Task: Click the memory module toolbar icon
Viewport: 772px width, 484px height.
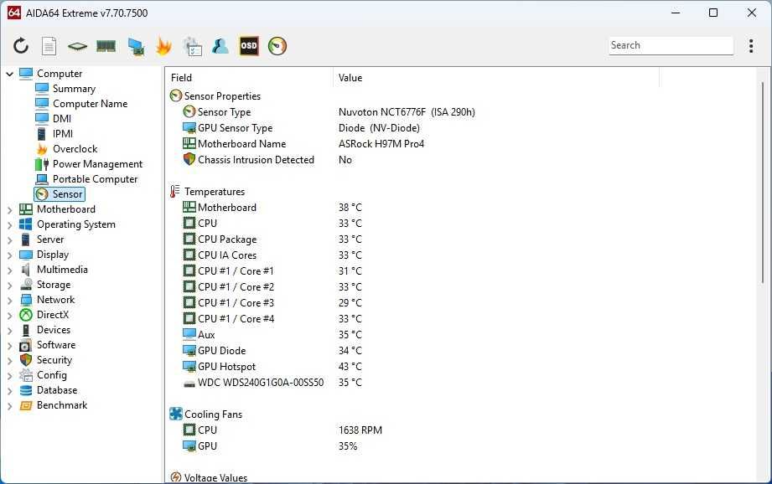Action: (x=106, y=46)
